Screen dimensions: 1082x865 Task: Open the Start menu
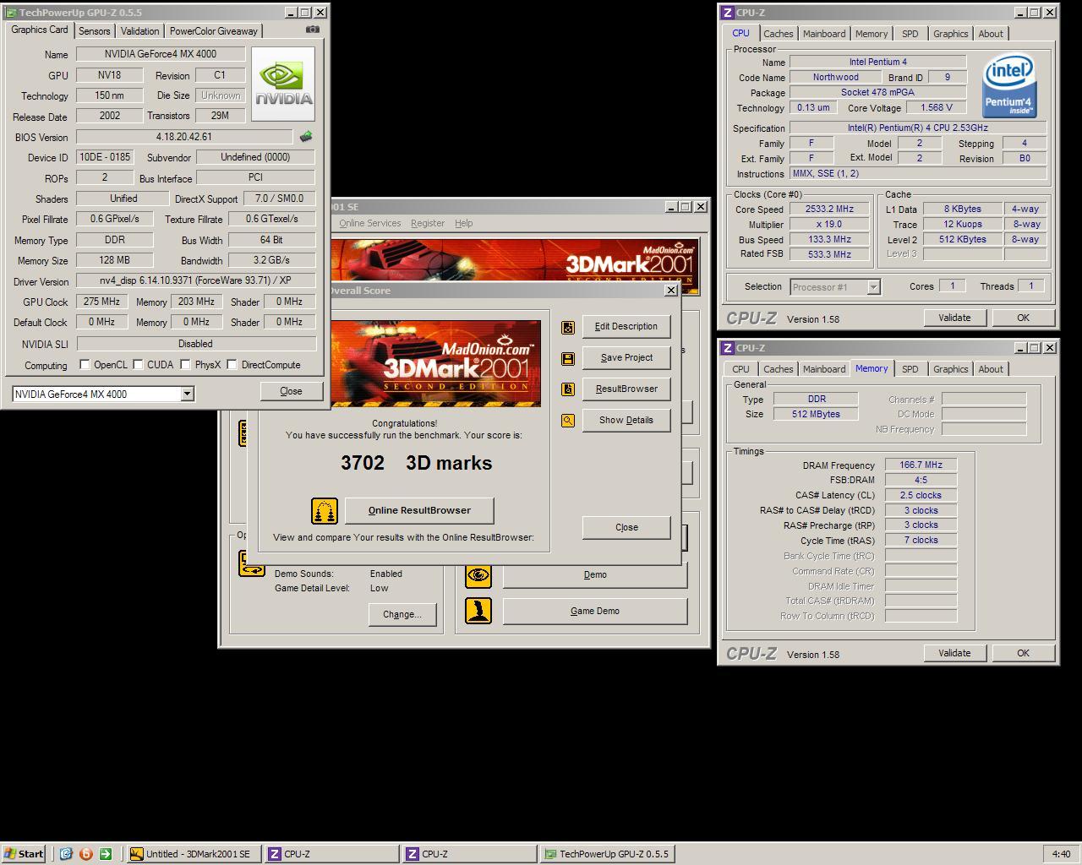[x=24, y=854]
